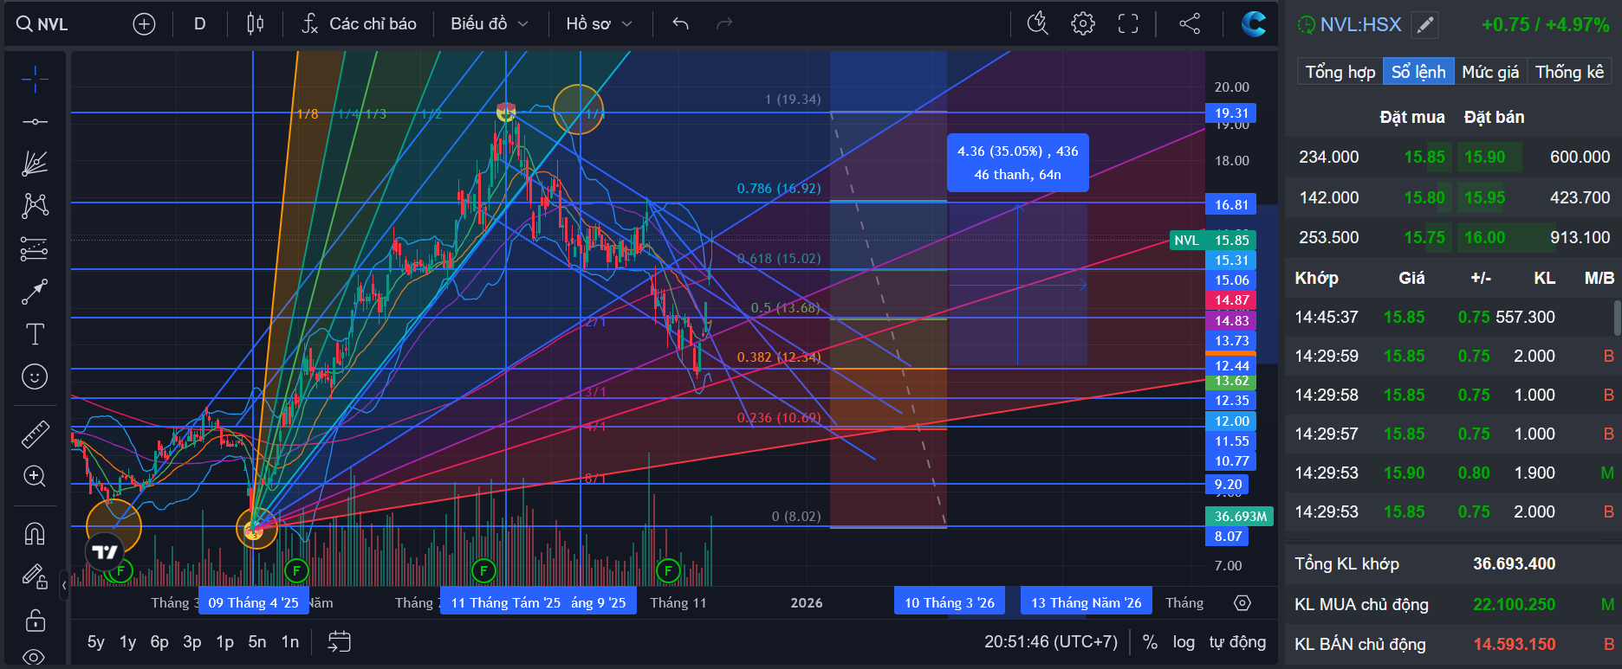Open symbol search for NVL

42,24
